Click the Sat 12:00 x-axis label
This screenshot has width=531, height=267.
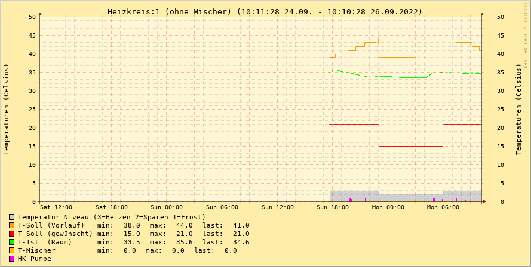click(x=56, y=207)
